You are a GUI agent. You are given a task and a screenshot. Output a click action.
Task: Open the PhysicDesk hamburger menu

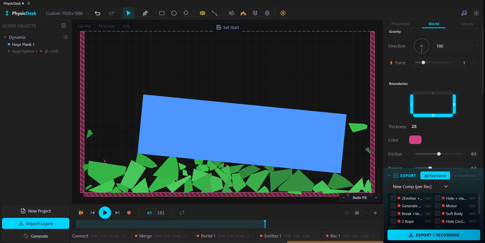pos(29,4)
